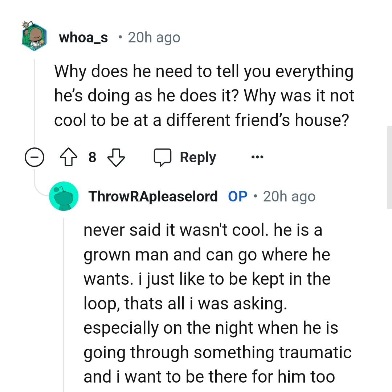
Task: Click the 20h ago timestamp on the top comment
Action: point(154,37)
